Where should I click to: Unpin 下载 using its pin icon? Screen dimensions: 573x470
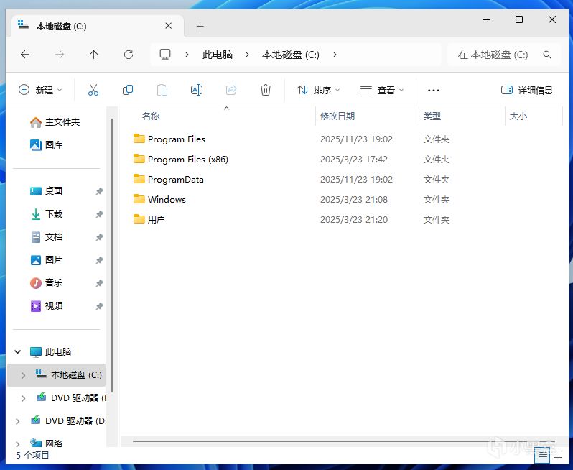coord(99,214)
